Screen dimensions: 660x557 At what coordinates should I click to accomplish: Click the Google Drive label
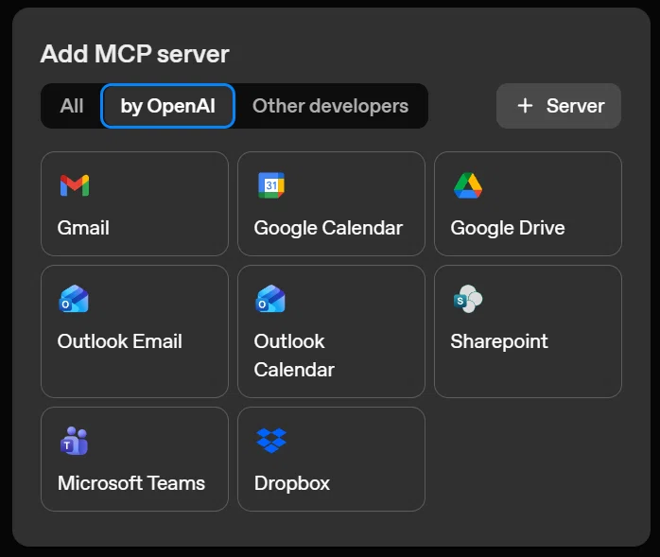(x=508, y=229)
